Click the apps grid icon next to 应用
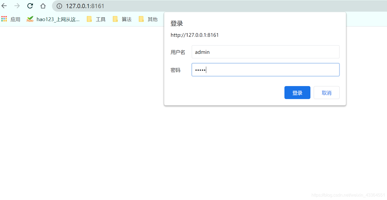This screenshot has width=387, height=200. 4,19
